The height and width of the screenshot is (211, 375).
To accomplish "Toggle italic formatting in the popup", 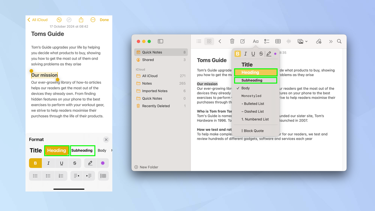I will click(246, 53).
